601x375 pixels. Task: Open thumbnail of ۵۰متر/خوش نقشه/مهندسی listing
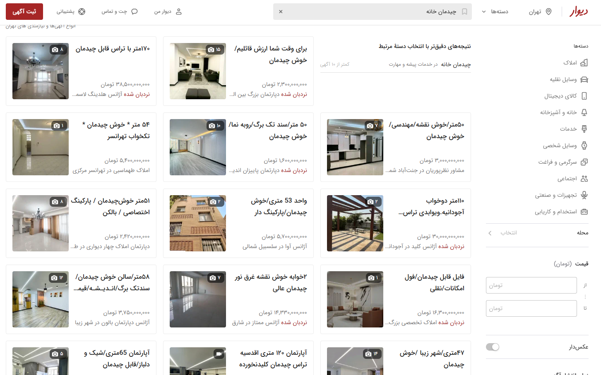click(x=355, y=147)
